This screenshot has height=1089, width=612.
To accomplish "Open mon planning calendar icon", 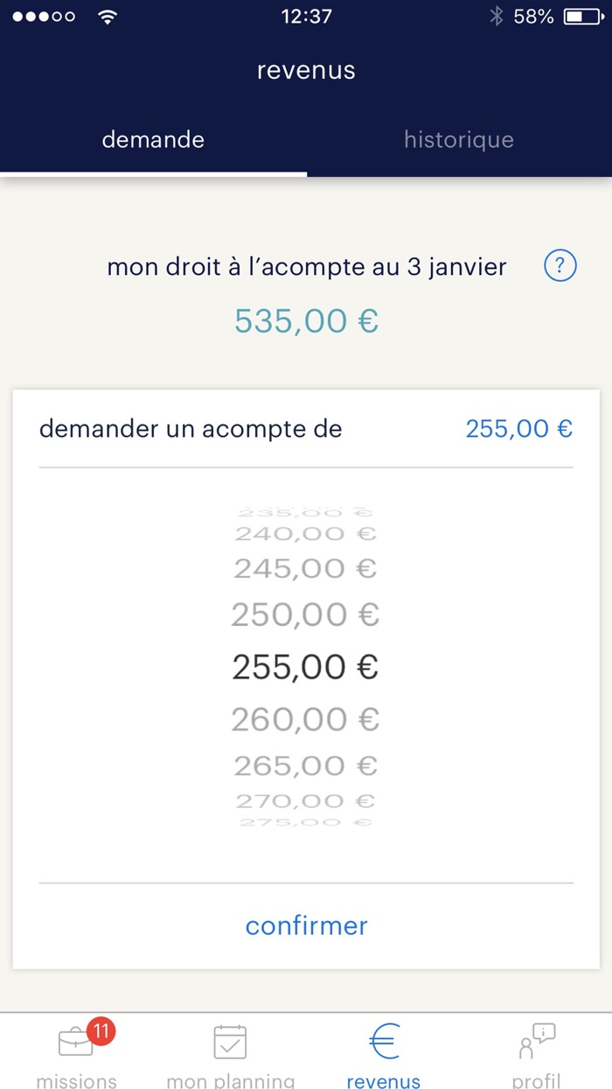I will tap(230, 1043).
